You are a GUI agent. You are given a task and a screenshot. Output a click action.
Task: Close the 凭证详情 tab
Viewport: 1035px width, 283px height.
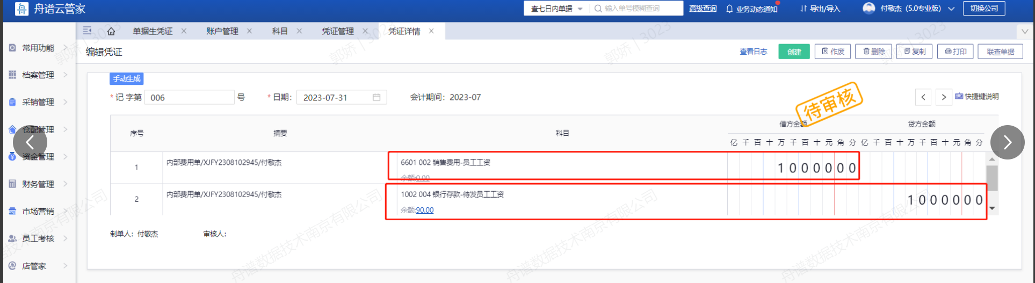[x=431, y=31]
